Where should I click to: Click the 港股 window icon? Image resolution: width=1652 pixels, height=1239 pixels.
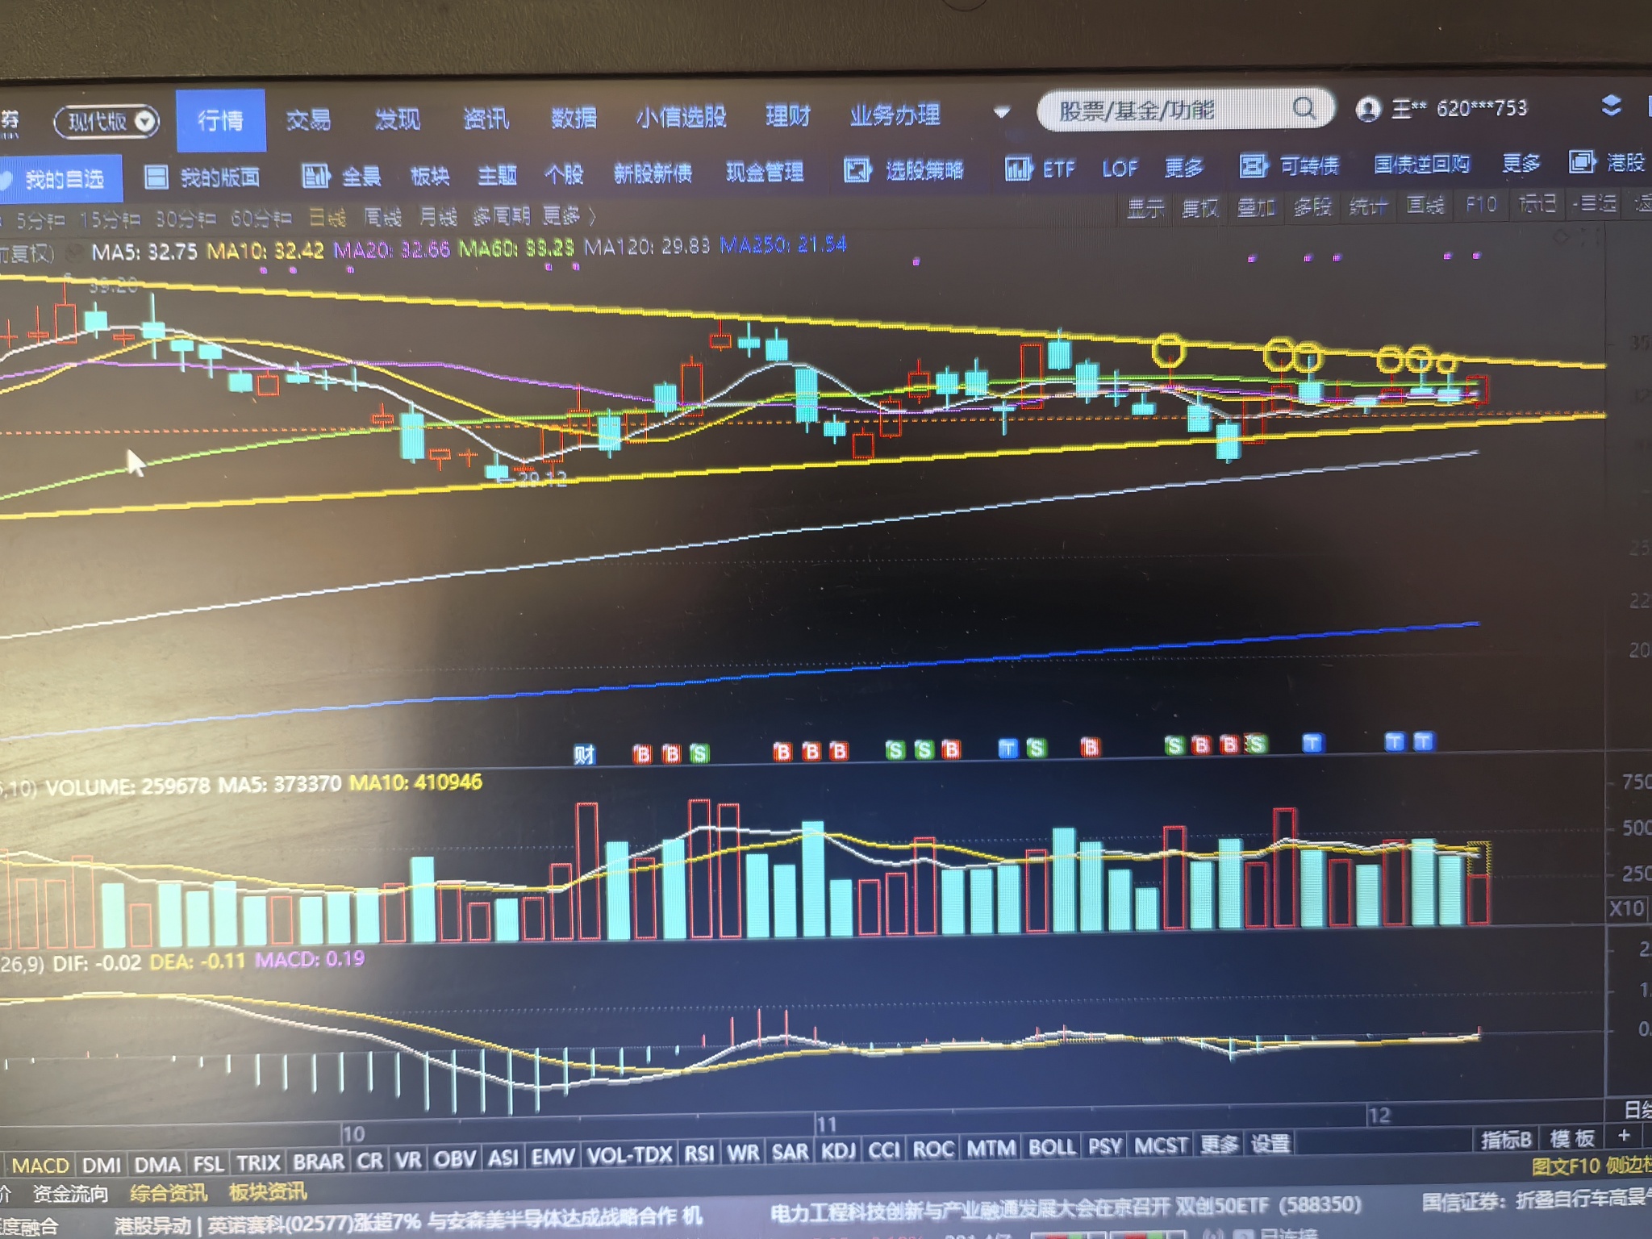(1582, 162)
